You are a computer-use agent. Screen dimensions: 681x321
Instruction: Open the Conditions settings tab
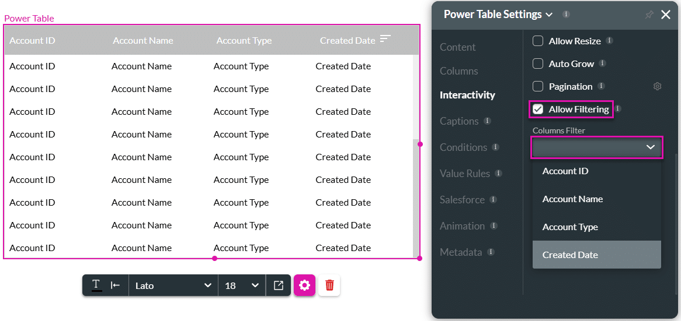(463, 147)
